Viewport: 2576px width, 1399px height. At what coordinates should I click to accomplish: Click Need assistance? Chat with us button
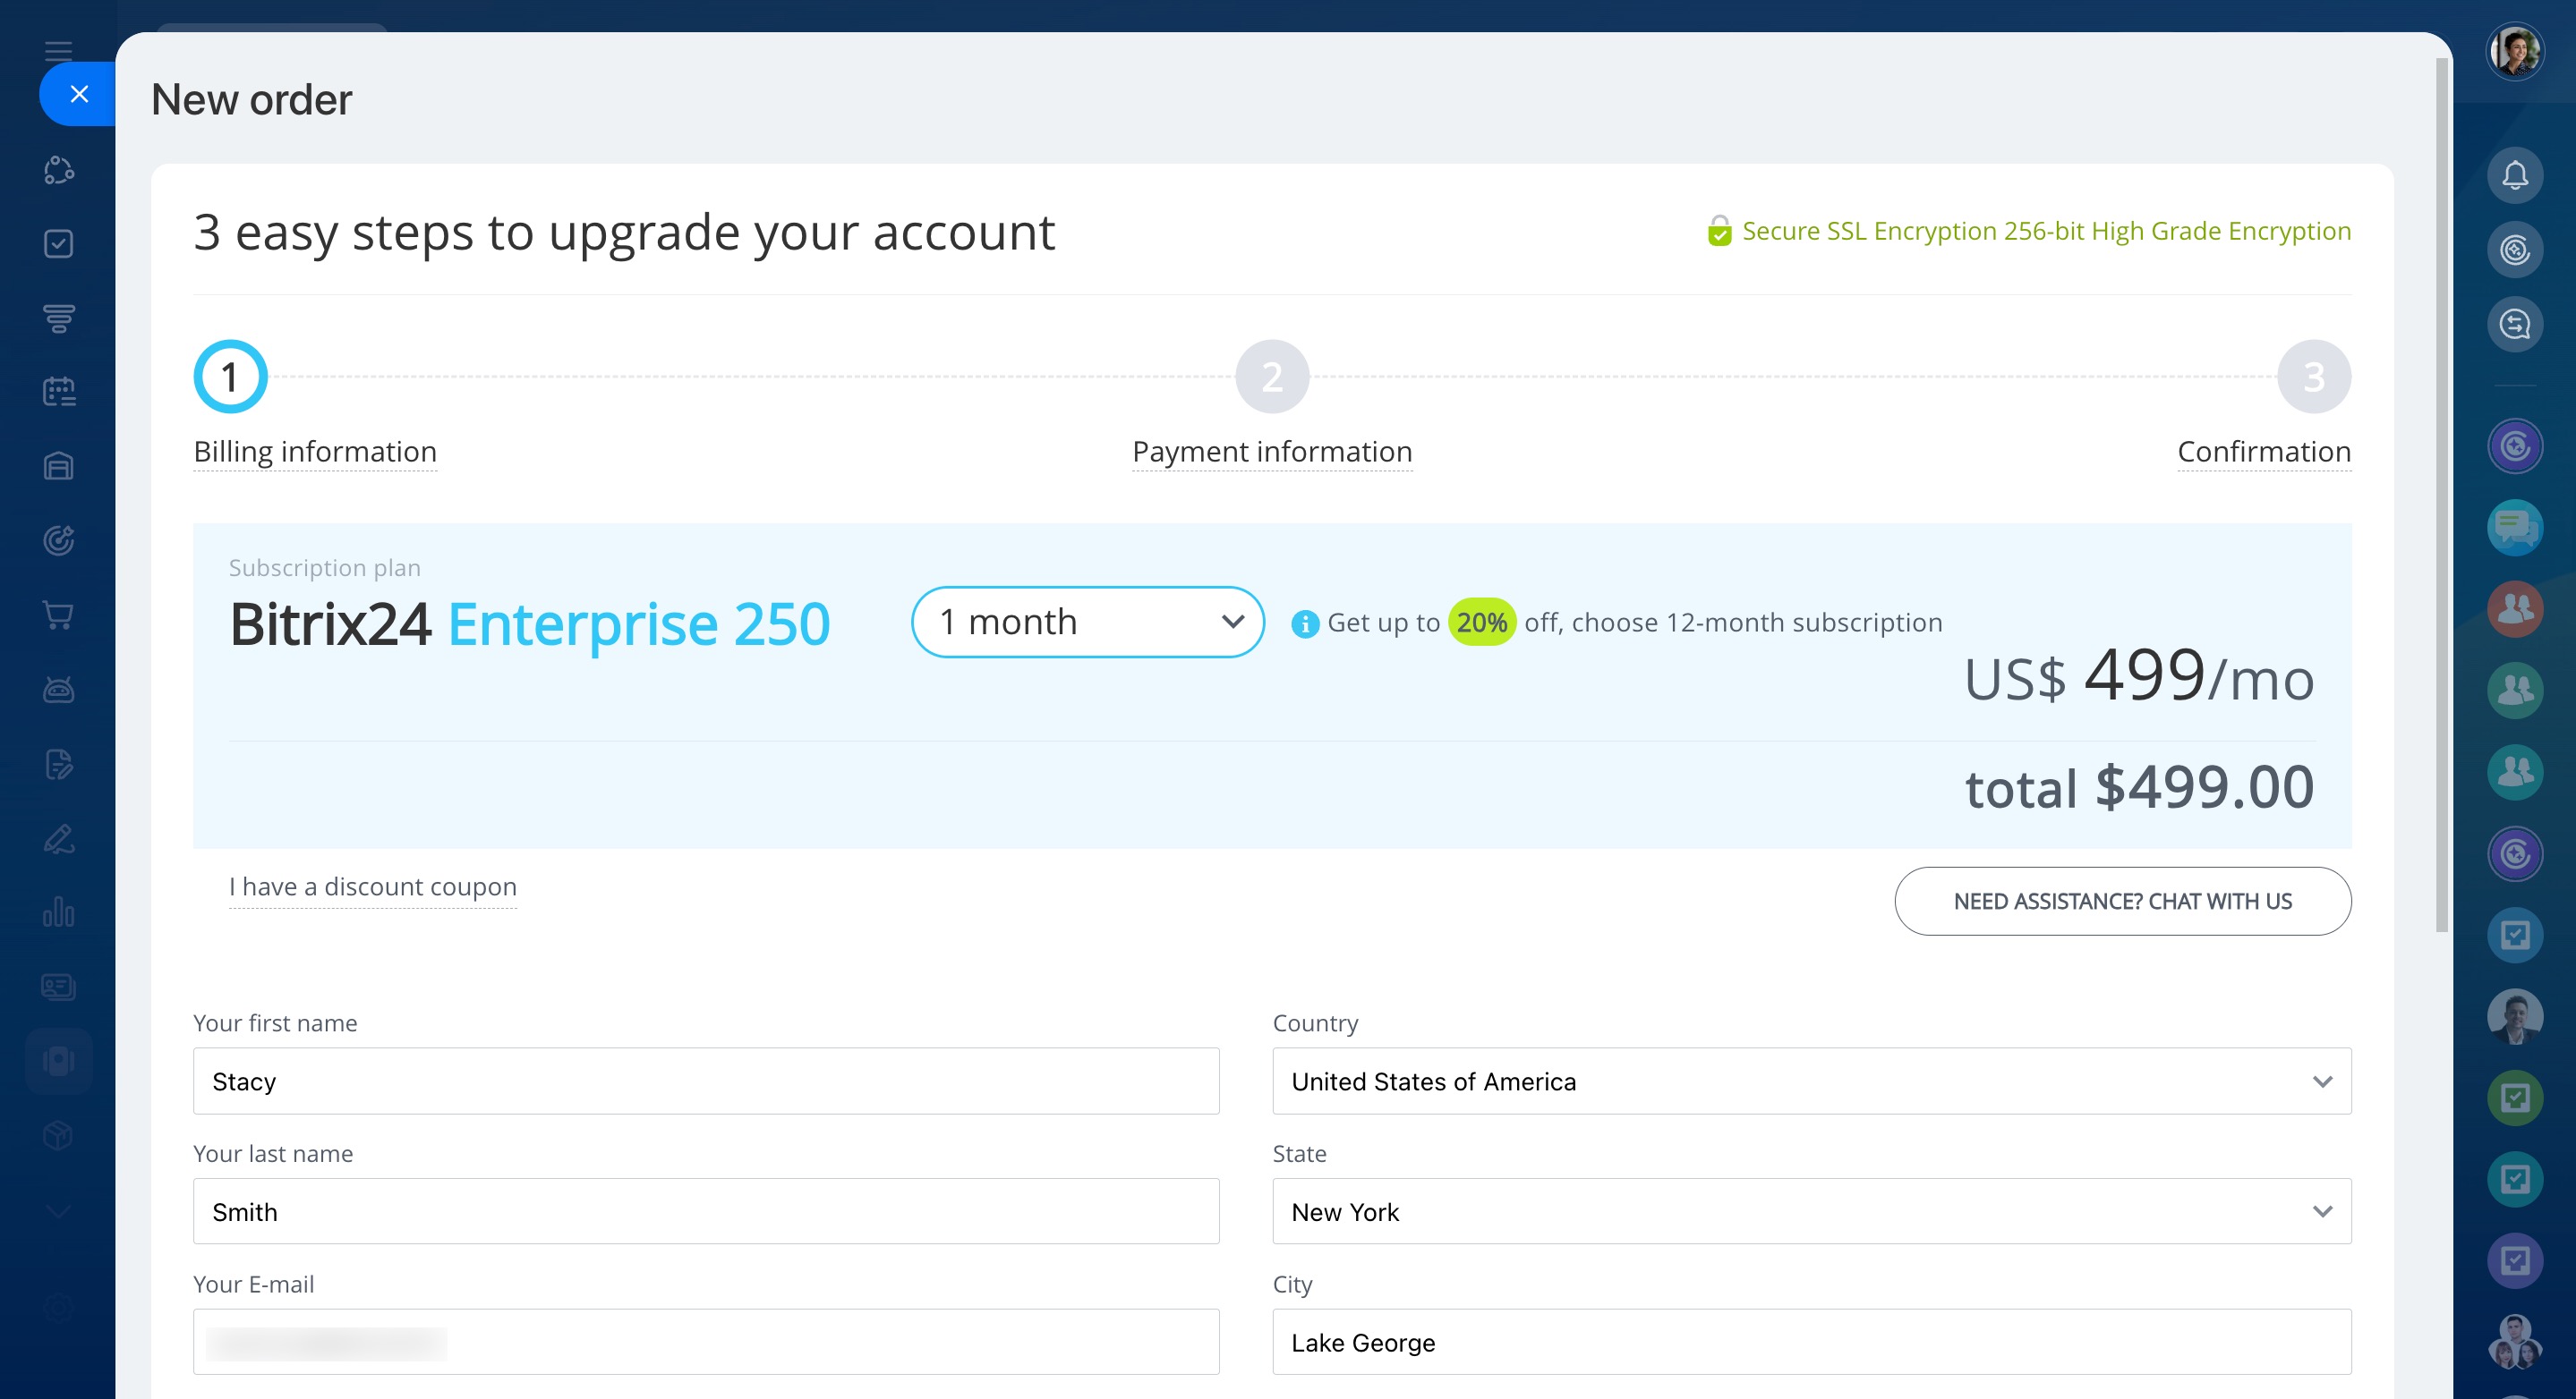click(2123, 902)
